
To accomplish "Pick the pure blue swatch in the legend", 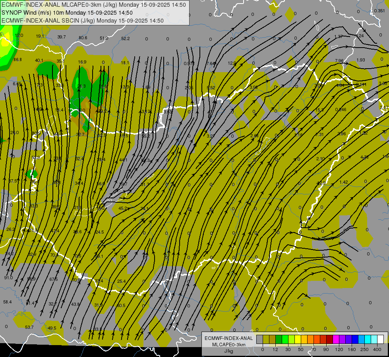I will pos(355,339).
